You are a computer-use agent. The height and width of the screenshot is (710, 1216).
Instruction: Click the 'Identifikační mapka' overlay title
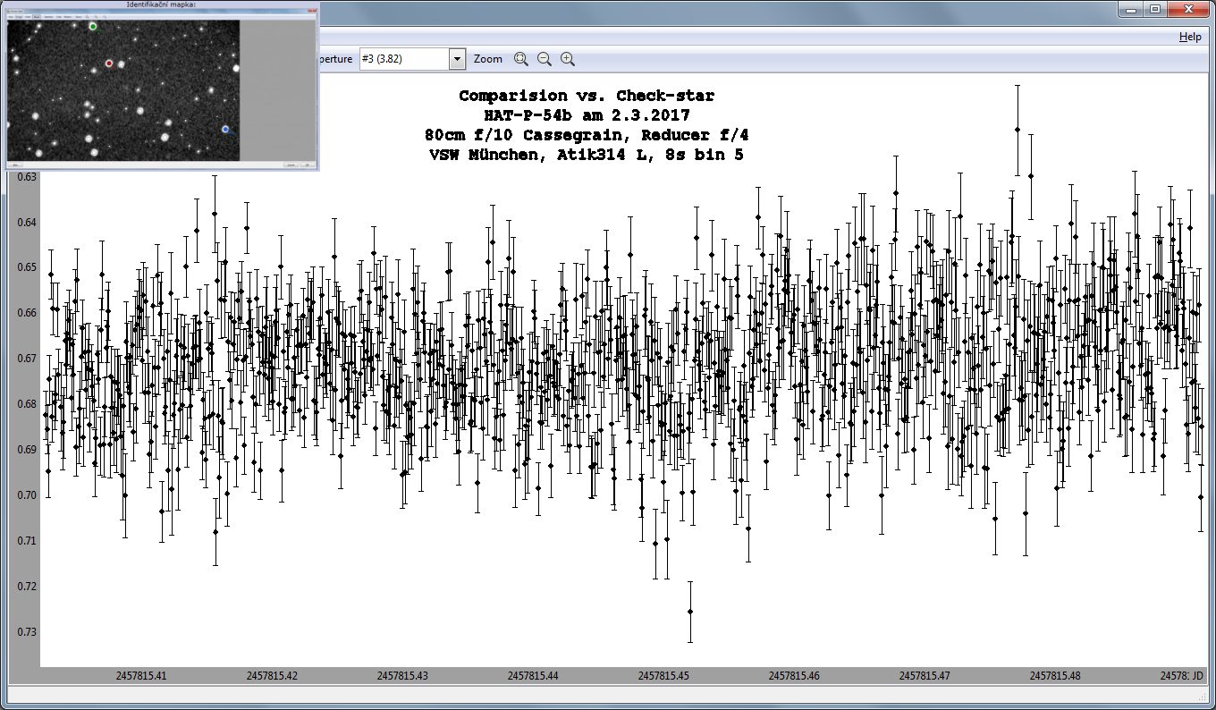[x=163, y=5]
